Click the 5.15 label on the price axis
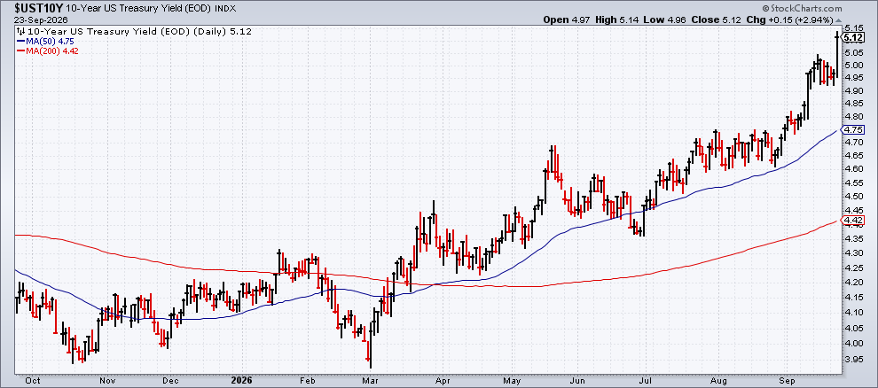 point(854,27)
